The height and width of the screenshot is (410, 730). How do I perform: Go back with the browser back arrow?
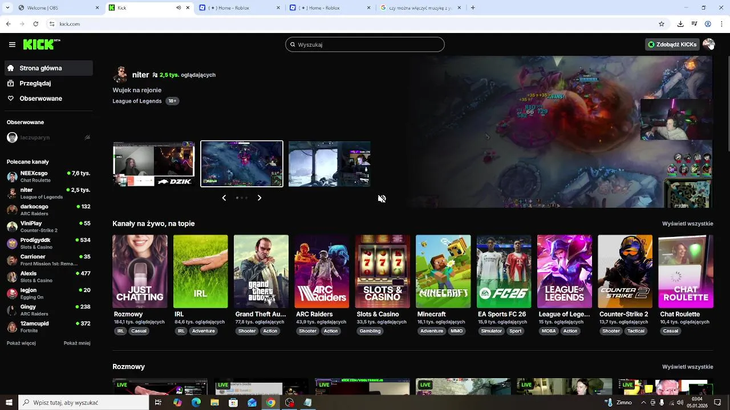(8, 24)
